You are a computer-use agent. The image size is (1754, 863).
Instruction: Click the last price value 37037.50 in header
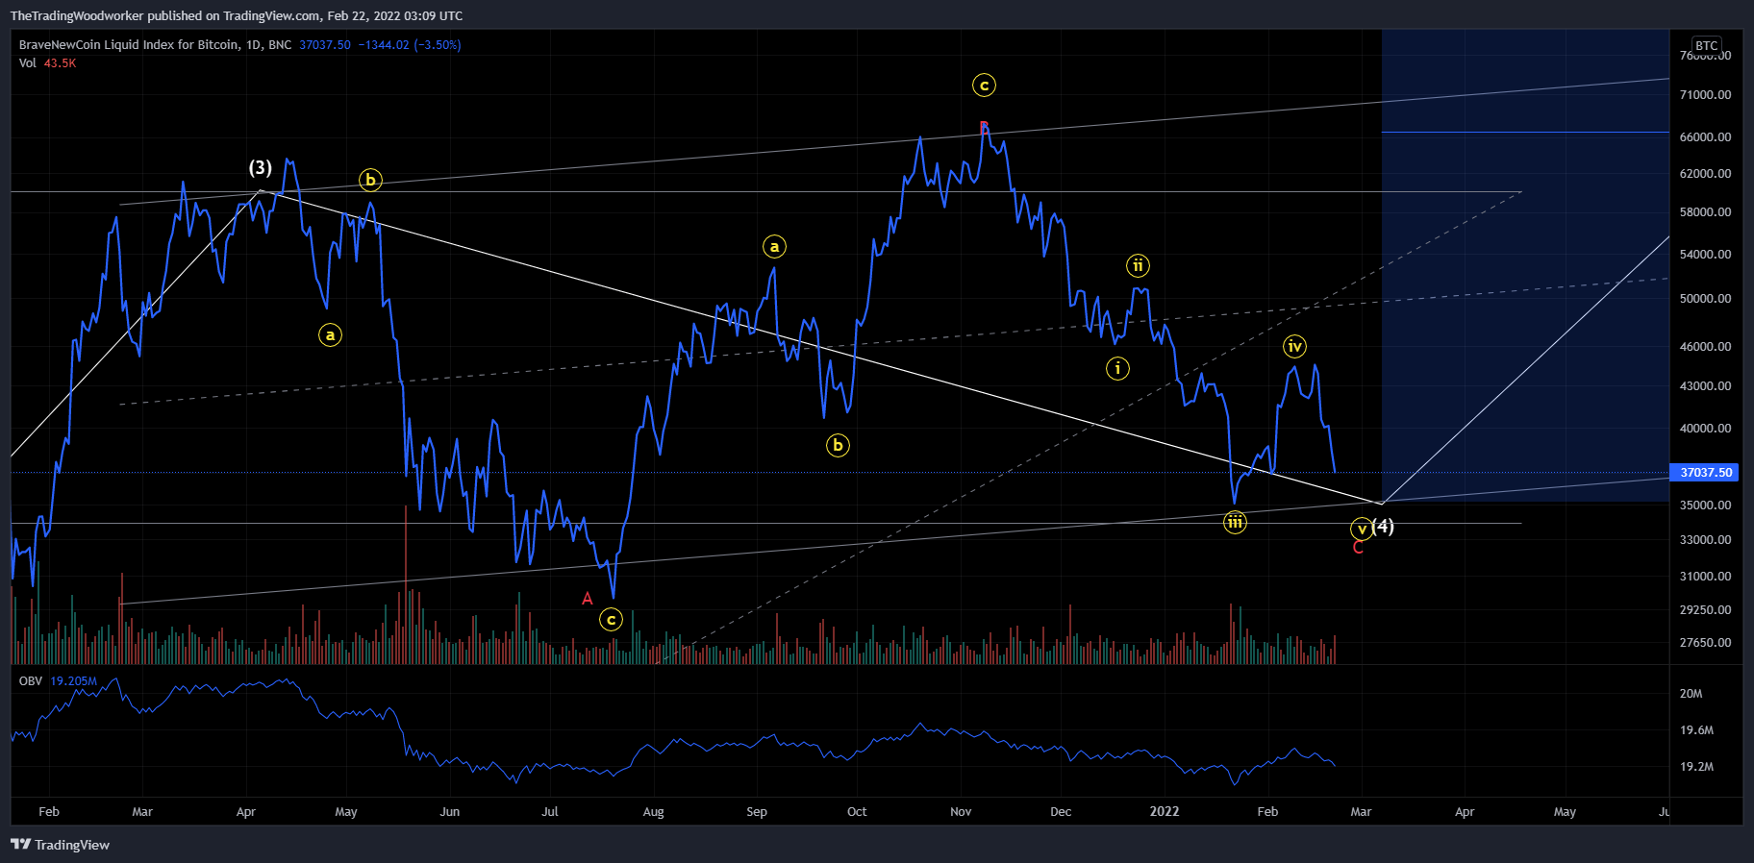click(x=325, y=45)
